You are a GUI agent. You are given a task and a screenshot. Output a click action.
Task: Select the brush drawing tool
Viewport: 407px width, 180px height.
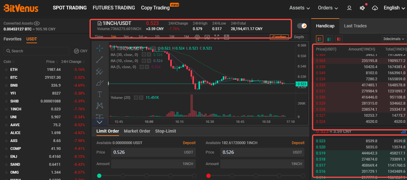(x=100, y=83)
